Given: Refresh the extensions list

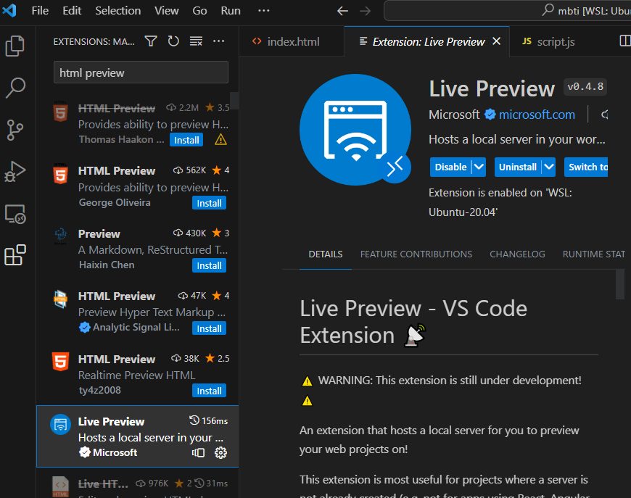Looking at the screenshot, I should pos(173,41).
